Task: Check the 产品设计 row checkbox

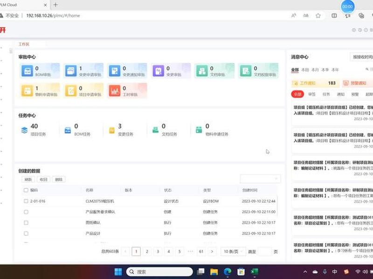Action: click(x=26, y=233)
